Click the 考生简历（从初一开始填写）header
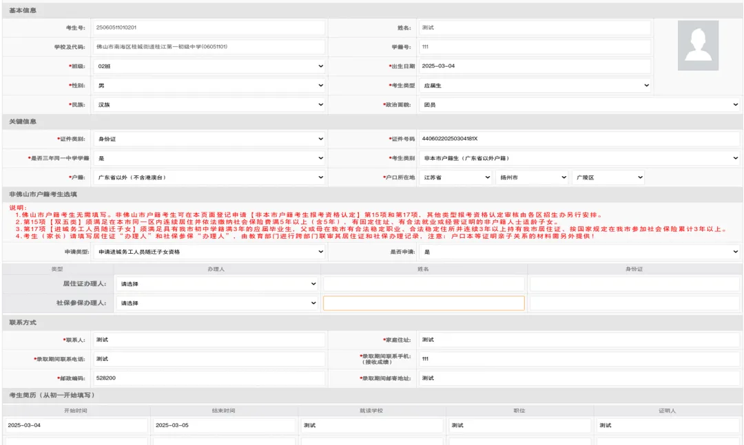744x445 pixels. 52,395
